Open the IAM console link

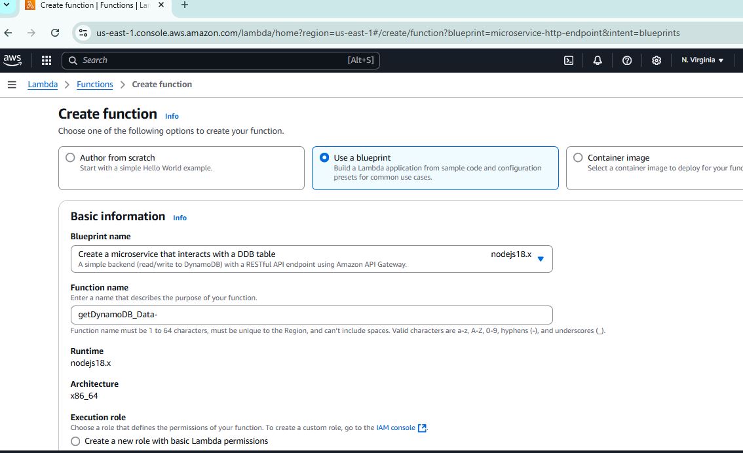pos(402,428)
